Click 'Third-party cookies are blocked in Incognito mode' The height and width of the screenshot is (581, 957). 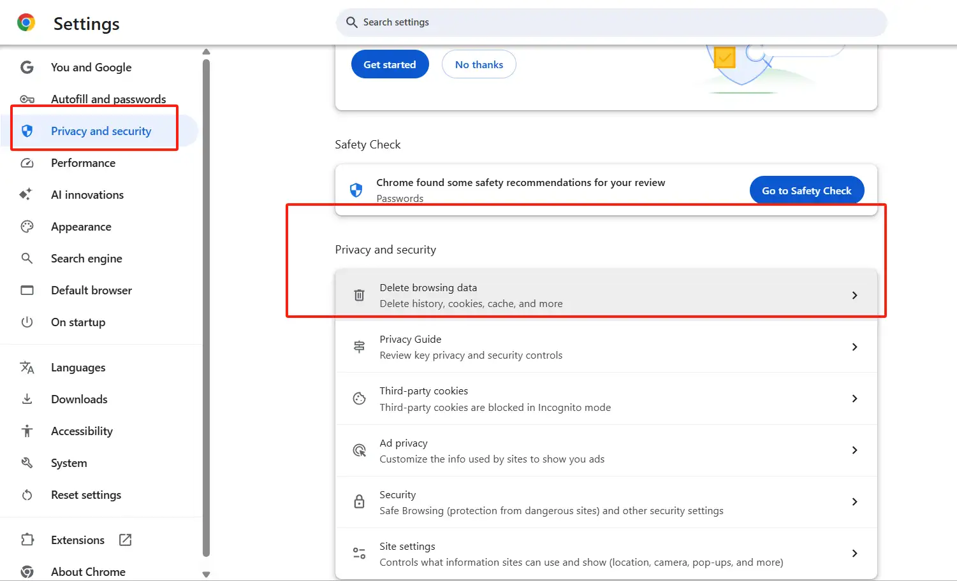pyautogui.click(x=495, y=407)
